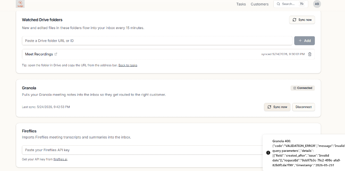Click the Nudge logo icon
The image size is (345, 171).
click(x=20, y=4)
